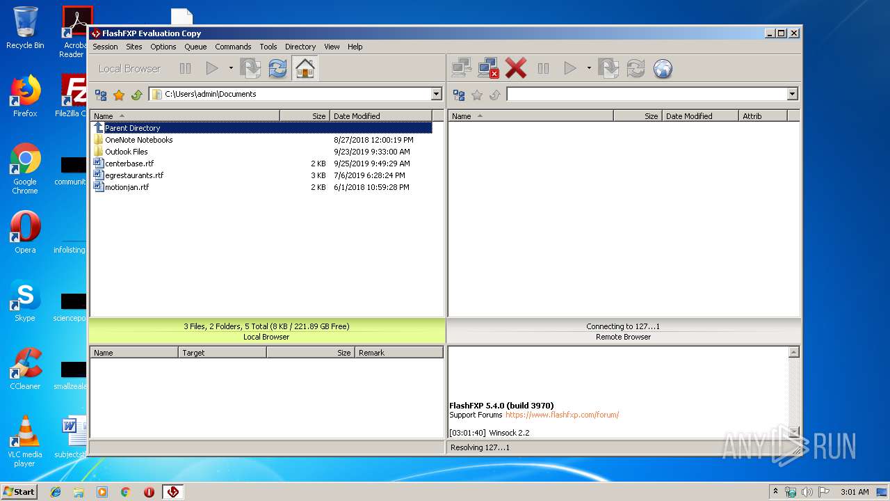Click the queue Remark column header

399,353
